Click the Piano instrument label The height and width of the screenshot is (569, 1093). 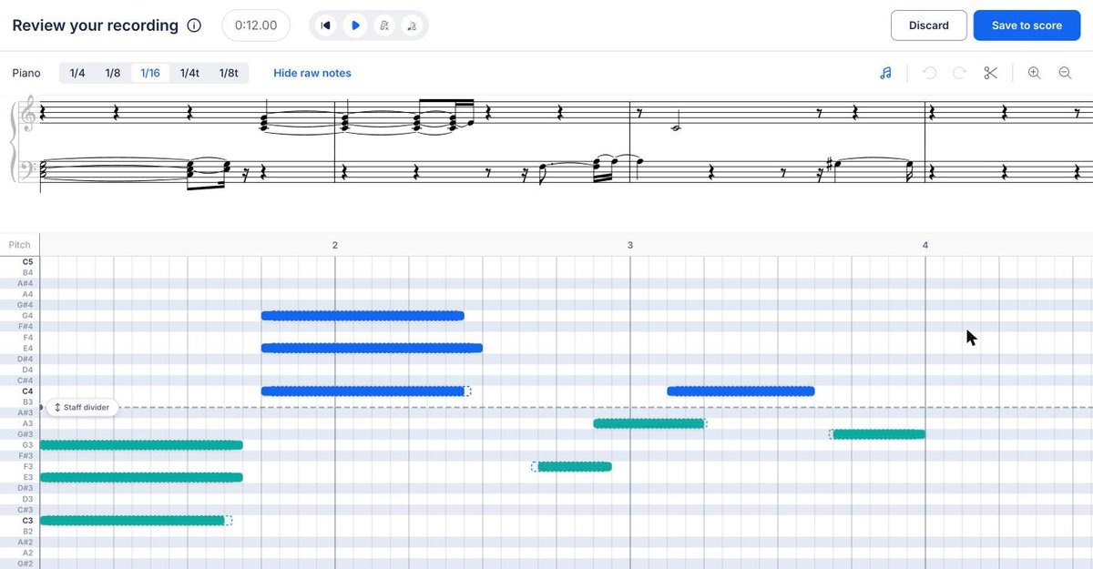(x=26, y=73)
